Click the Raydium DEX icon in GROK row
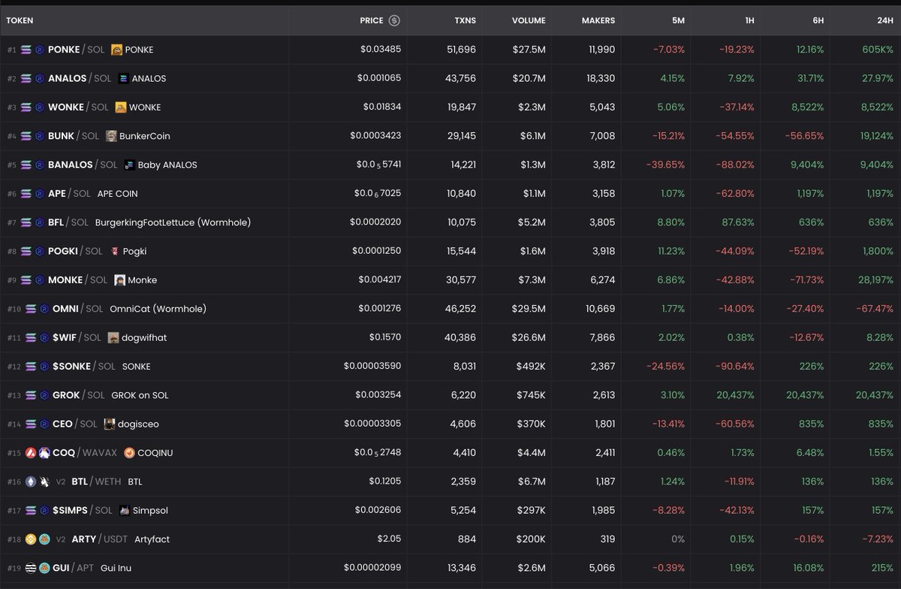901x589 pixels. 44,395
